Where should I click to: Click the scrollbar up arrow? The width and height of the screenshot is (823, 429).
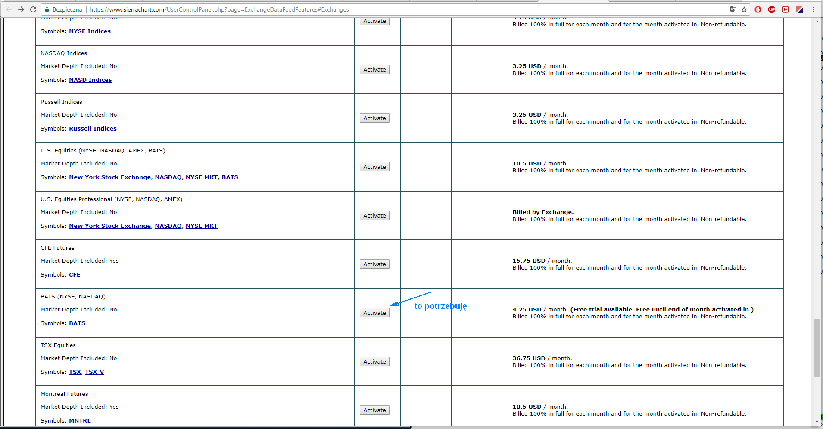[817, 21]
